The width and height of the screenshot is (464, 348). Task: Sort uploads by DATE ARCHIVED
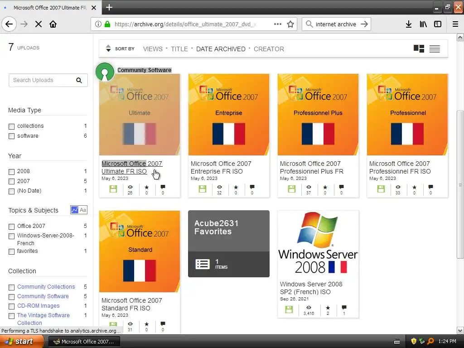(221, 49)
